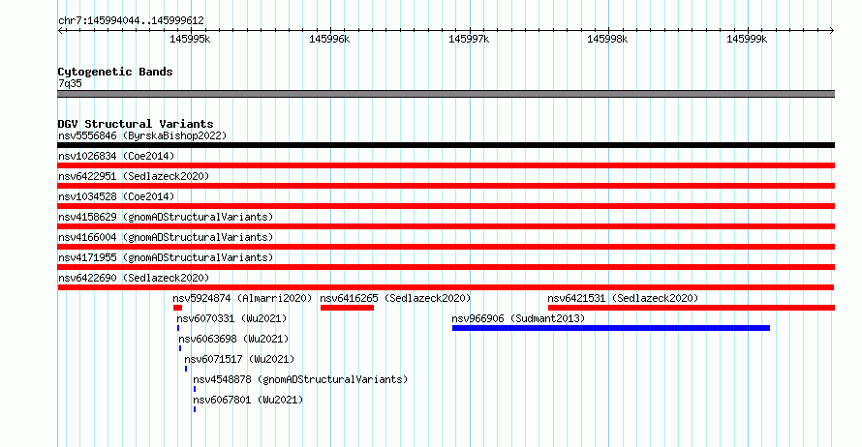Click red bar under nsv6422951 (Sedlazeck2020)

446,186
